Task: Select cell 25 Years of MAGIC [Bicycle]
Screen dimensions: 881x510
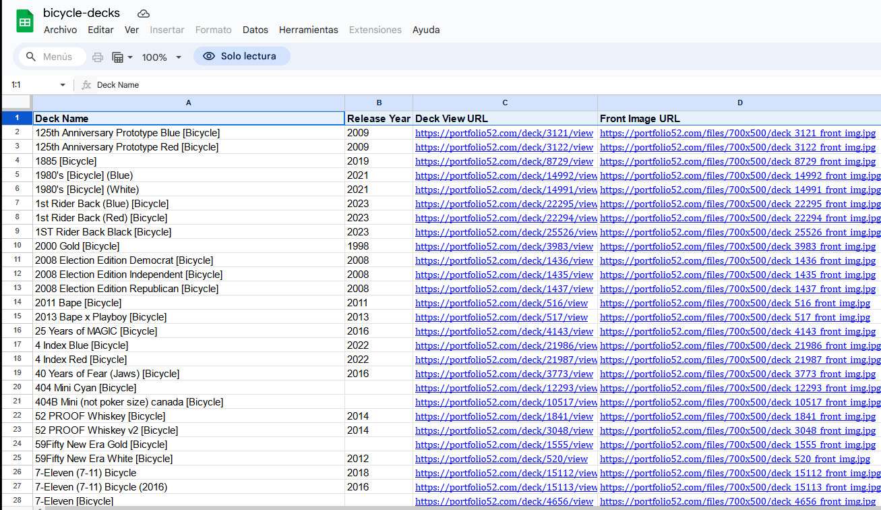Action: click(189, 331)
